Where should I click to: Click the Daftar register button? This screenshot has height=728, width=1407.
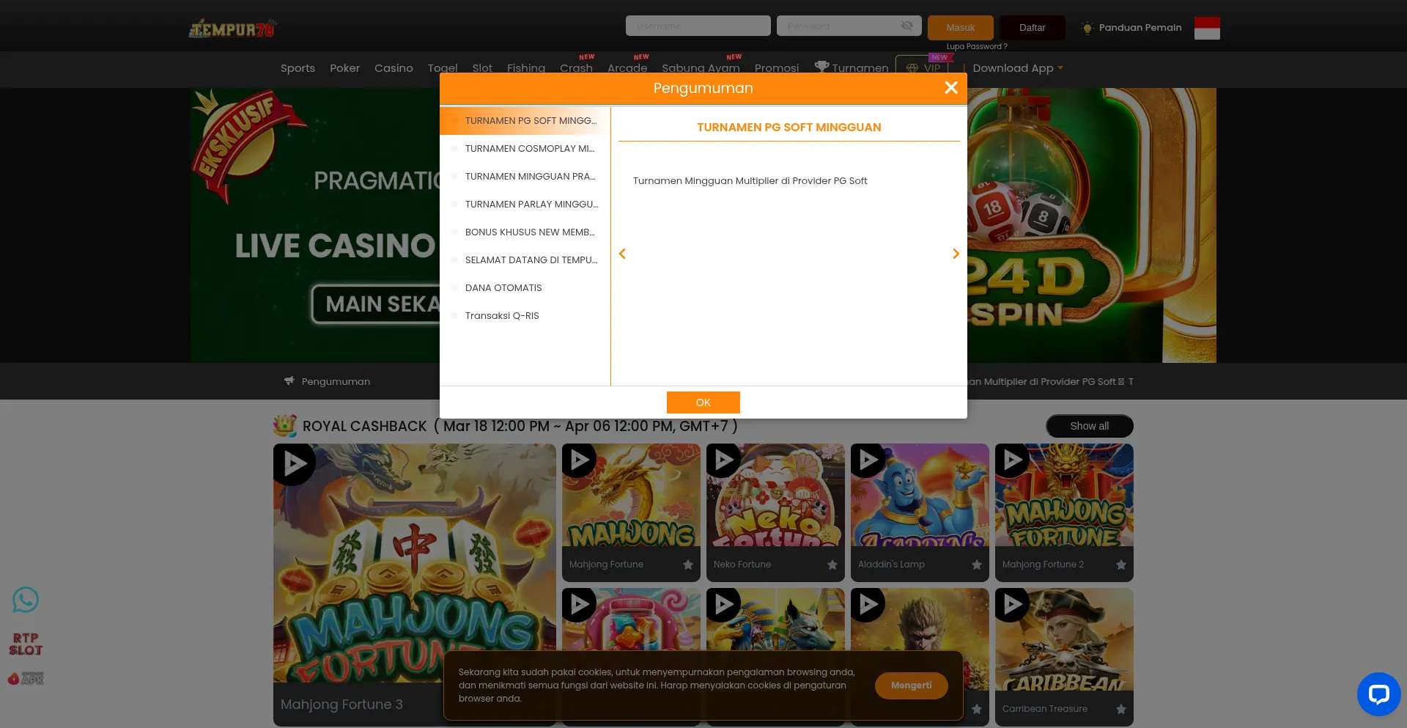[1033, 27]
